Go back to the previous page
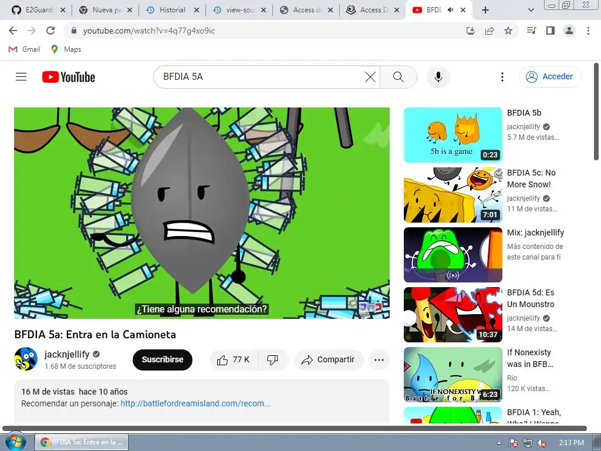 click(13, 31)
